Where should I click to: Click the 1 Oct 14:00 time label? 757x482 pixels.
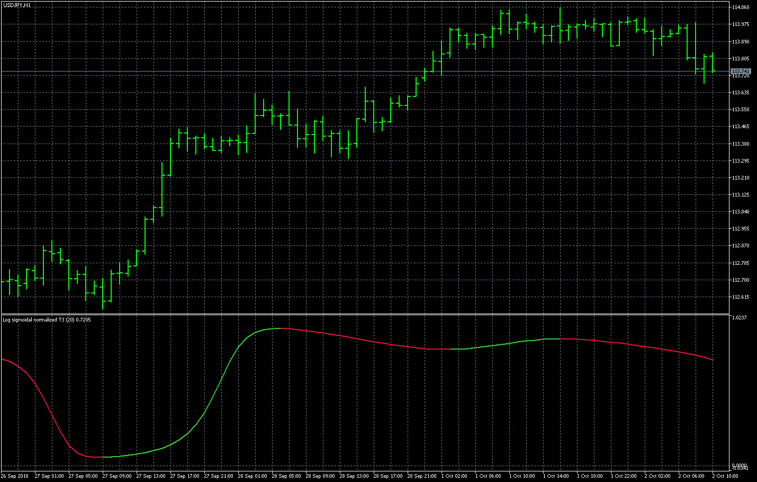[x=556, y=476]
